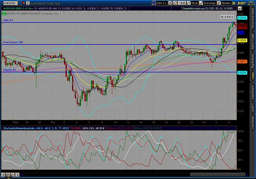
Task: Click the chart settings icon above price axis
Action: click(240, 8)
